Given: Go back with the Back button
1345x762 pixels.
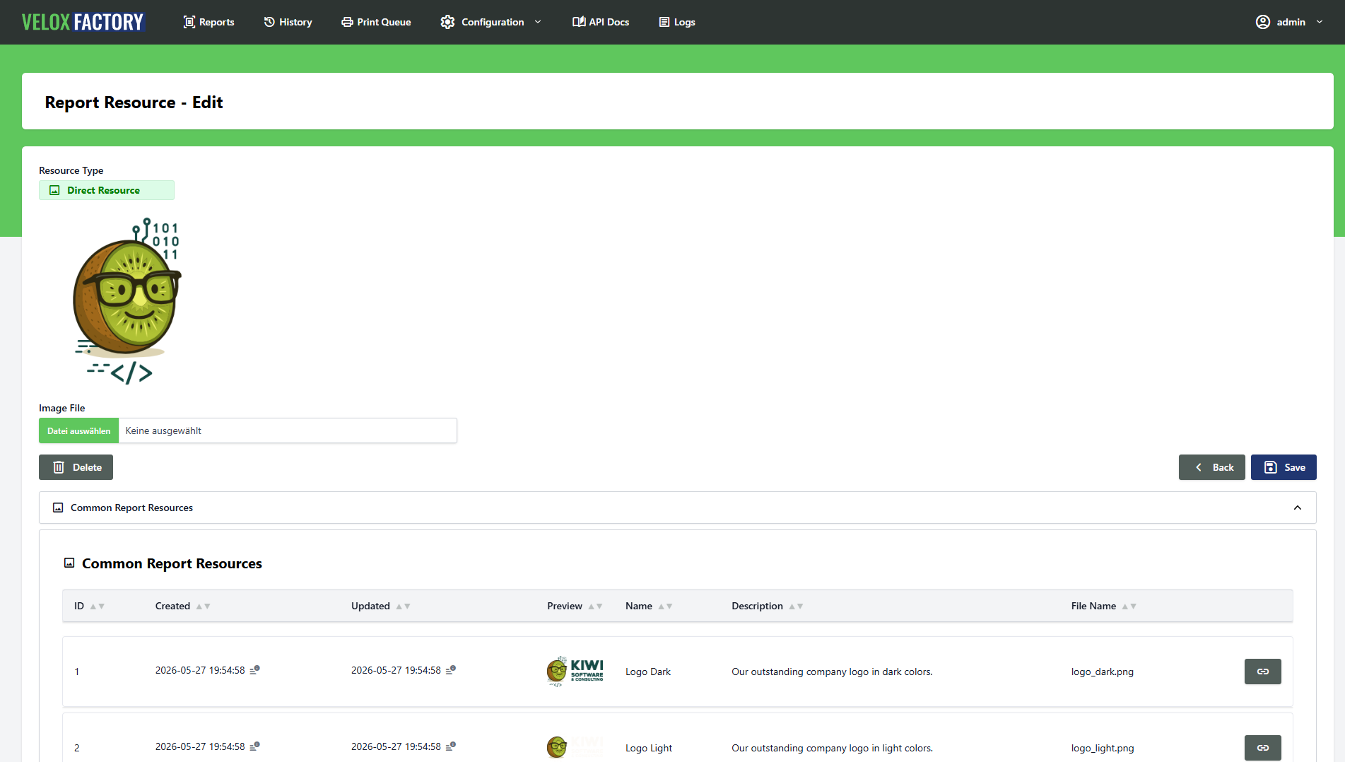Looking at the screenshot, I should 1212,467.
